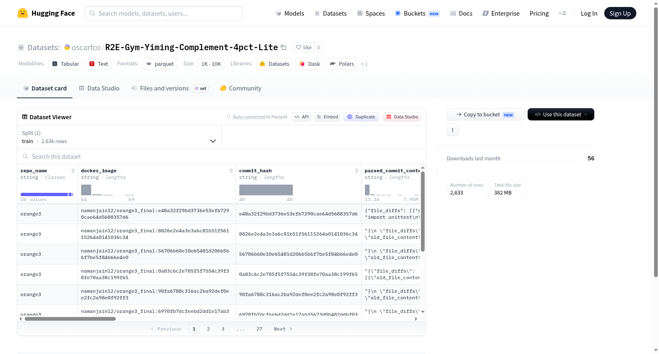659x354 pixels.
Task: Click the page vertical scrollbar
Action: pos(656,142)
